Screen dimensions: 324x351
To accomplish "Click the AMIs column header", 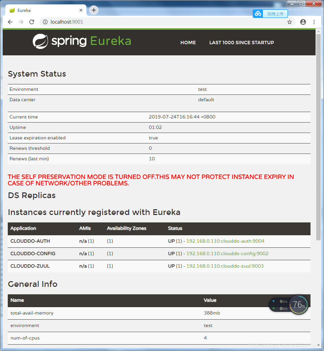I will pos(85,228).
